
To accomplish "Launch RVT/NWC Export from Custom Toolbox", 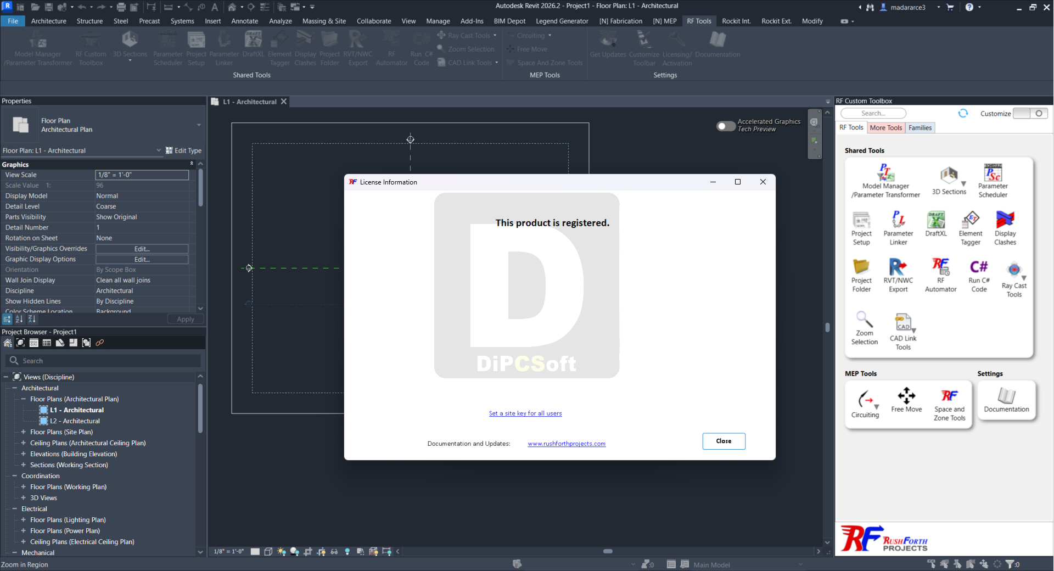I will pyautogui.click(x=898, y=276).
